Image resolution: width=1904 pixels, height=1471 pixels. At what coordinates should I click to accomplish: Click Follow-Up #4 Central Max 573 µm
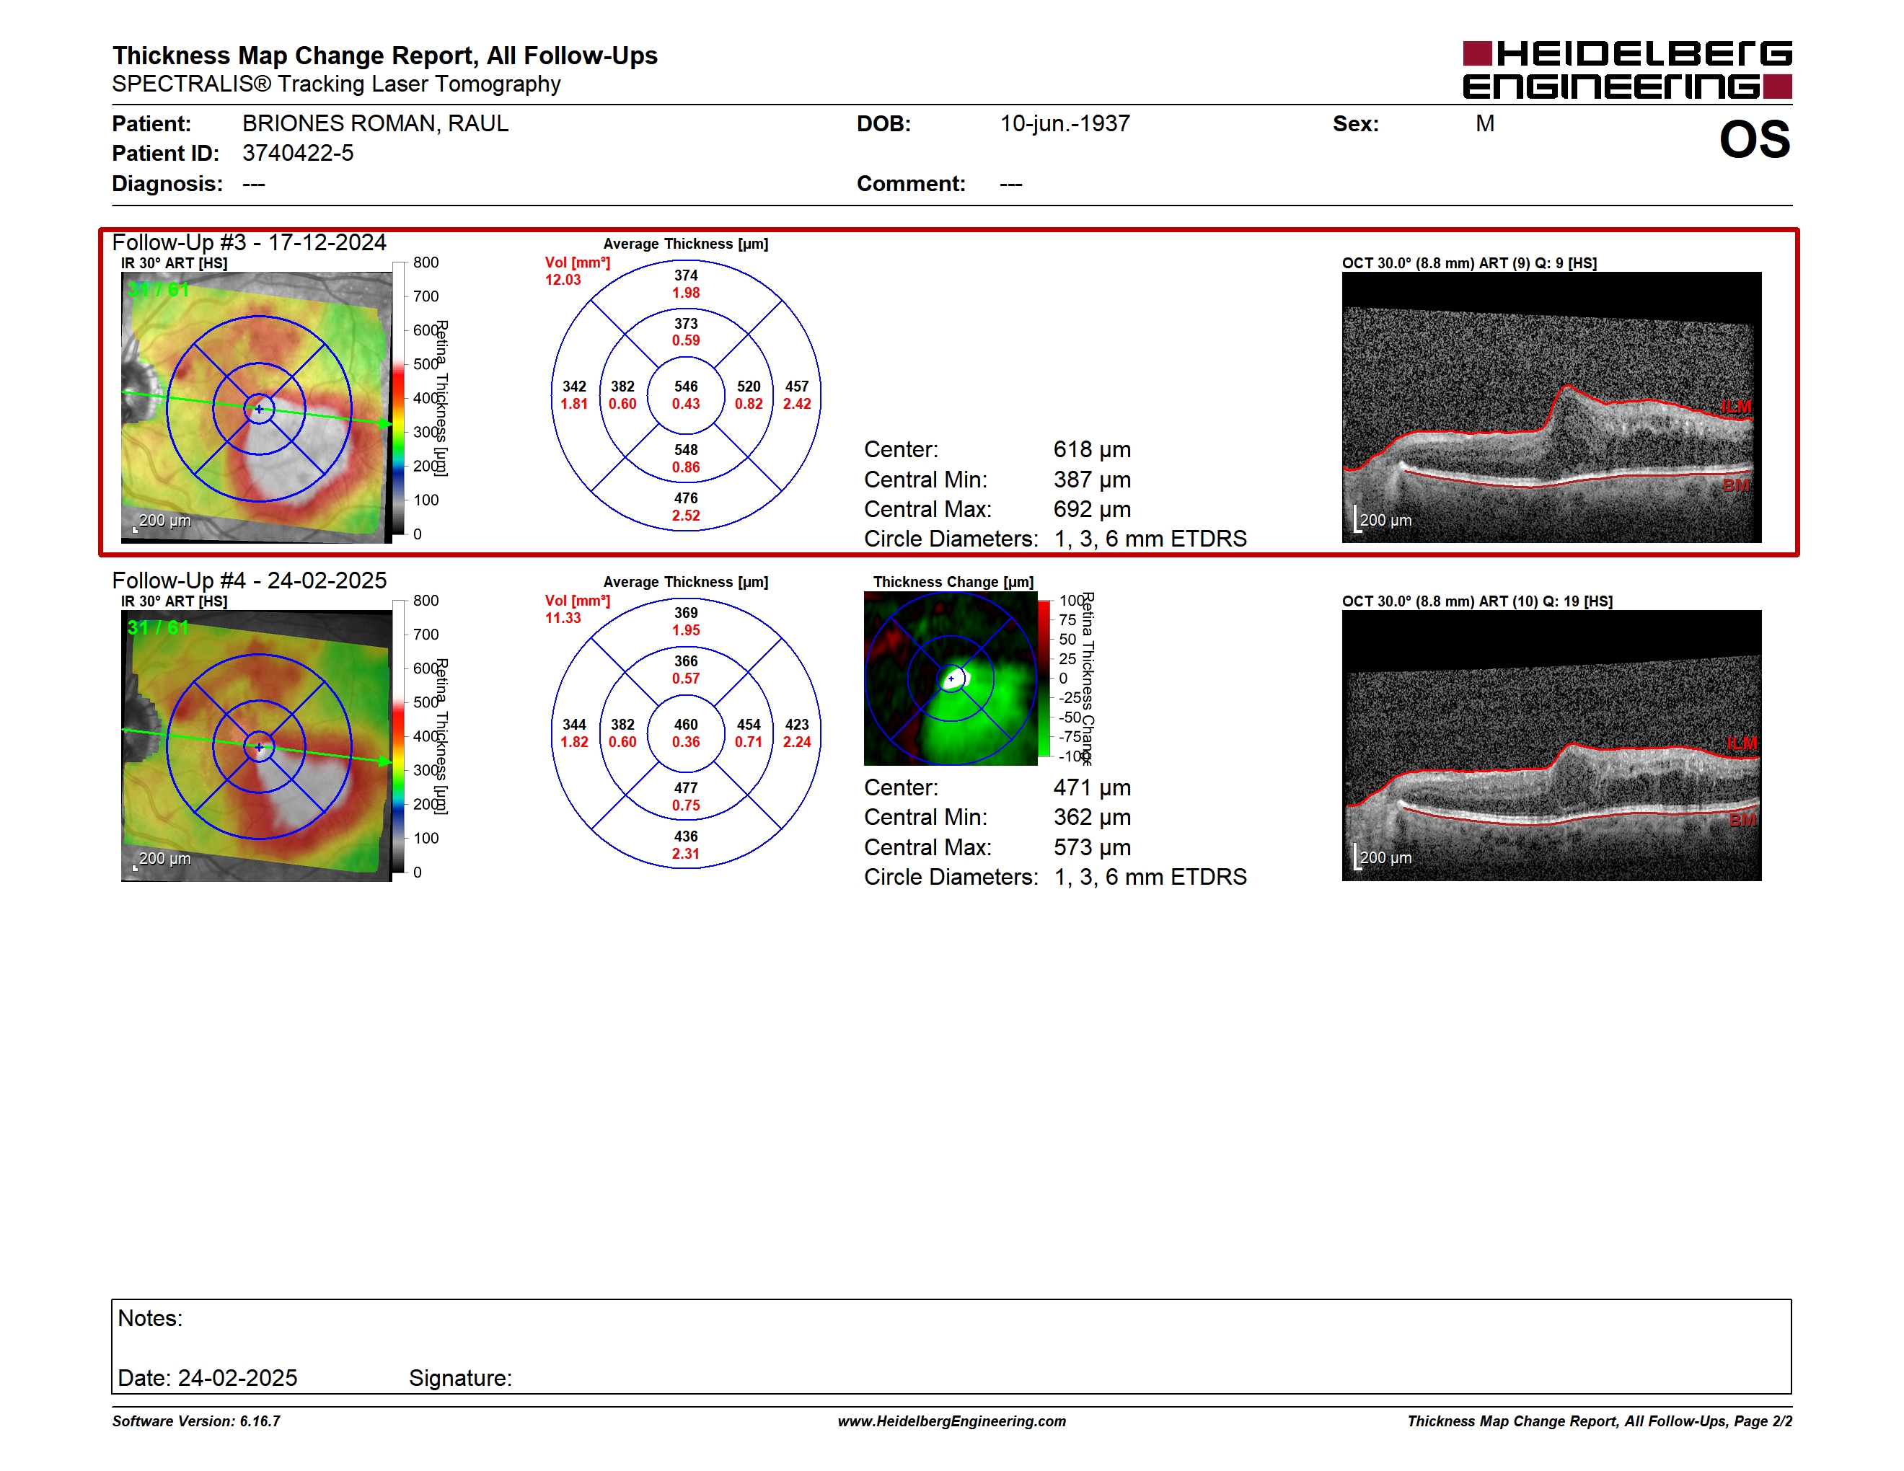pyautogui.click(x=1091, y=847)
